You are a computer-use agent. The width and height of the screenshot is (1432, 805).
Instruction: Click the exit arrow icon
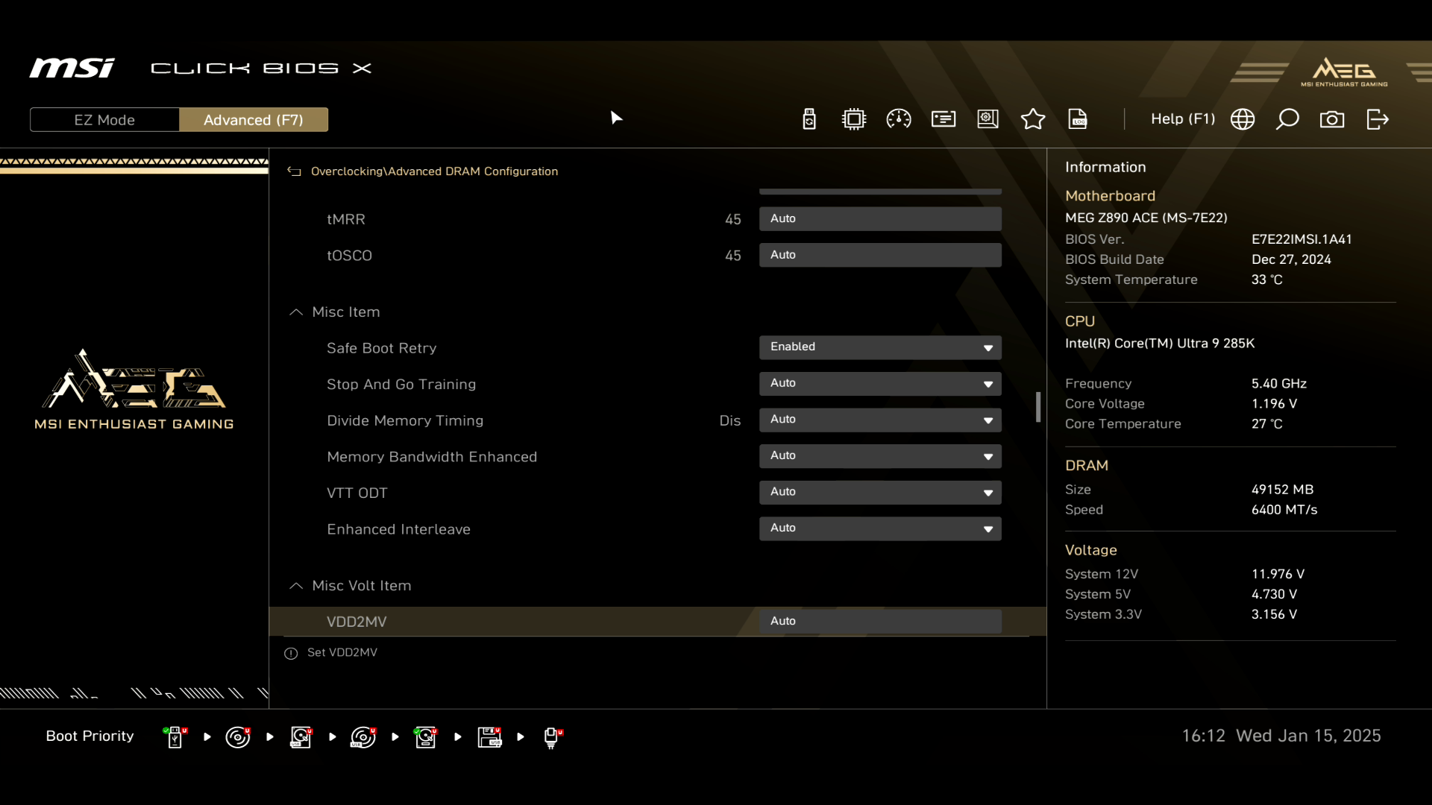1378,119
